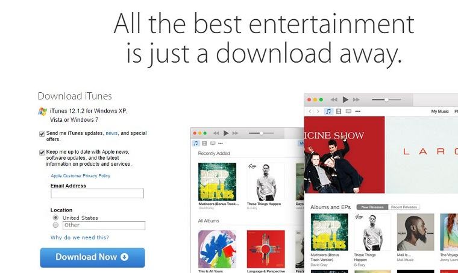Select the Movies film icon in back iTunes window

[x=204, y=143]
